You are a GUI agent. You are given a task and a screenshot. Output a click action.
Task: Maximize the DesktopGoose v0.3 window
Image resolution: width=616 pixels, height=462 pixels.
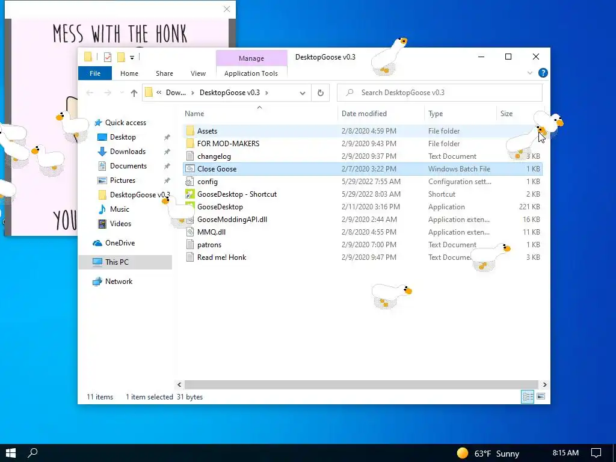[508, 57]
